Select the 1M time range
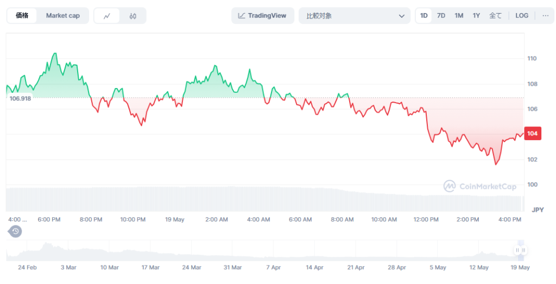 point(459,16)
